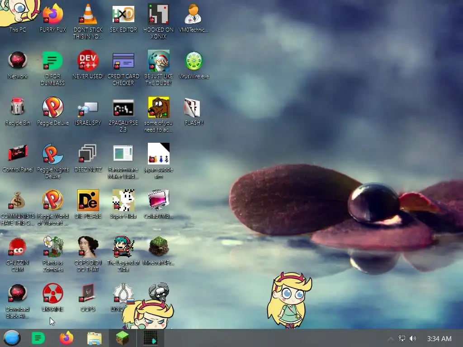The height and width of the screenshot is (347, 463).
Task: Select the DEEZ NUTZ shortcut
Action: tap(88, 158)
